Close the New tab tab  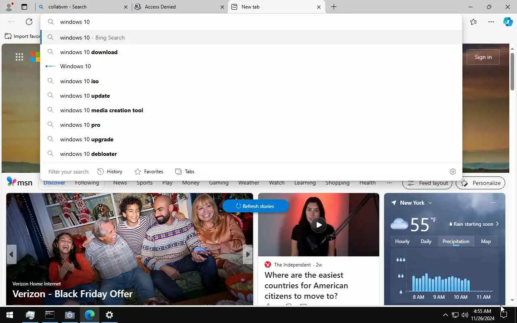click(319, 7)
